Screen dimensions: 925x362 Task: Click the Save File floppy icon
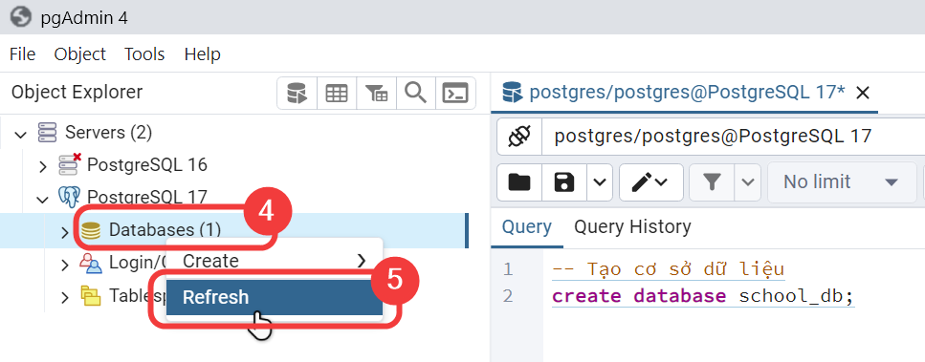(564, 182)
